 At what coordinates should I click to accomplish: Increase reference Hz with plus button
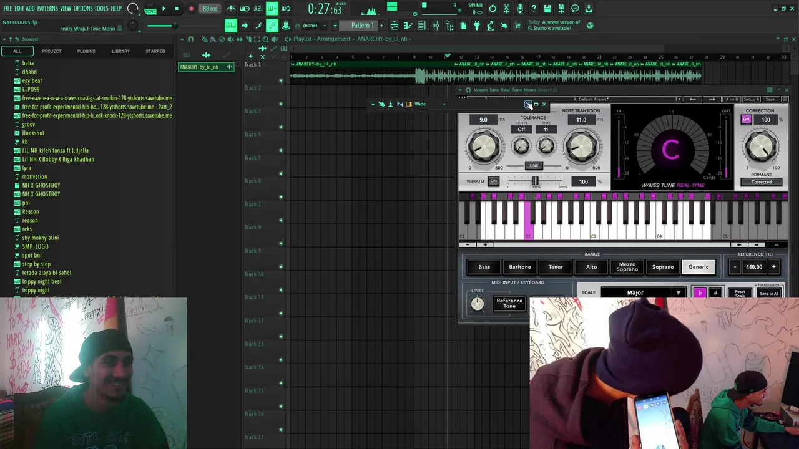click(x=773, y=267)
